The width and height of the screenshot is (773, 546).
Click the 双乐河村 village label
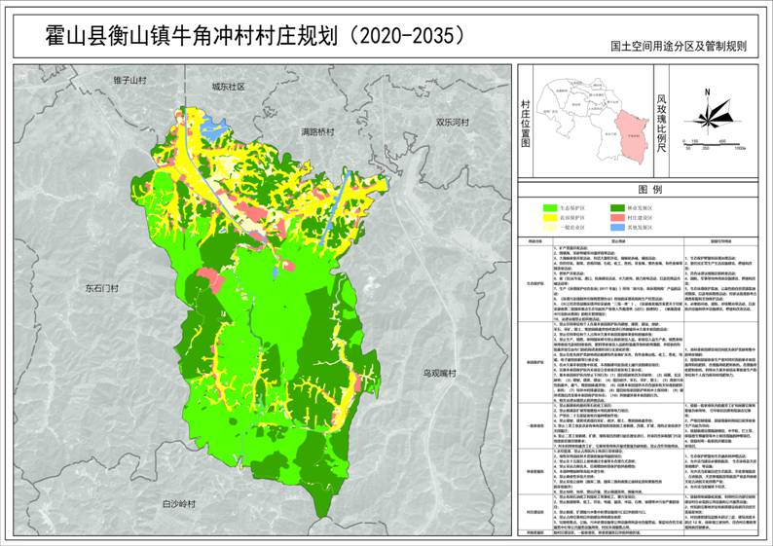(452, 123)
